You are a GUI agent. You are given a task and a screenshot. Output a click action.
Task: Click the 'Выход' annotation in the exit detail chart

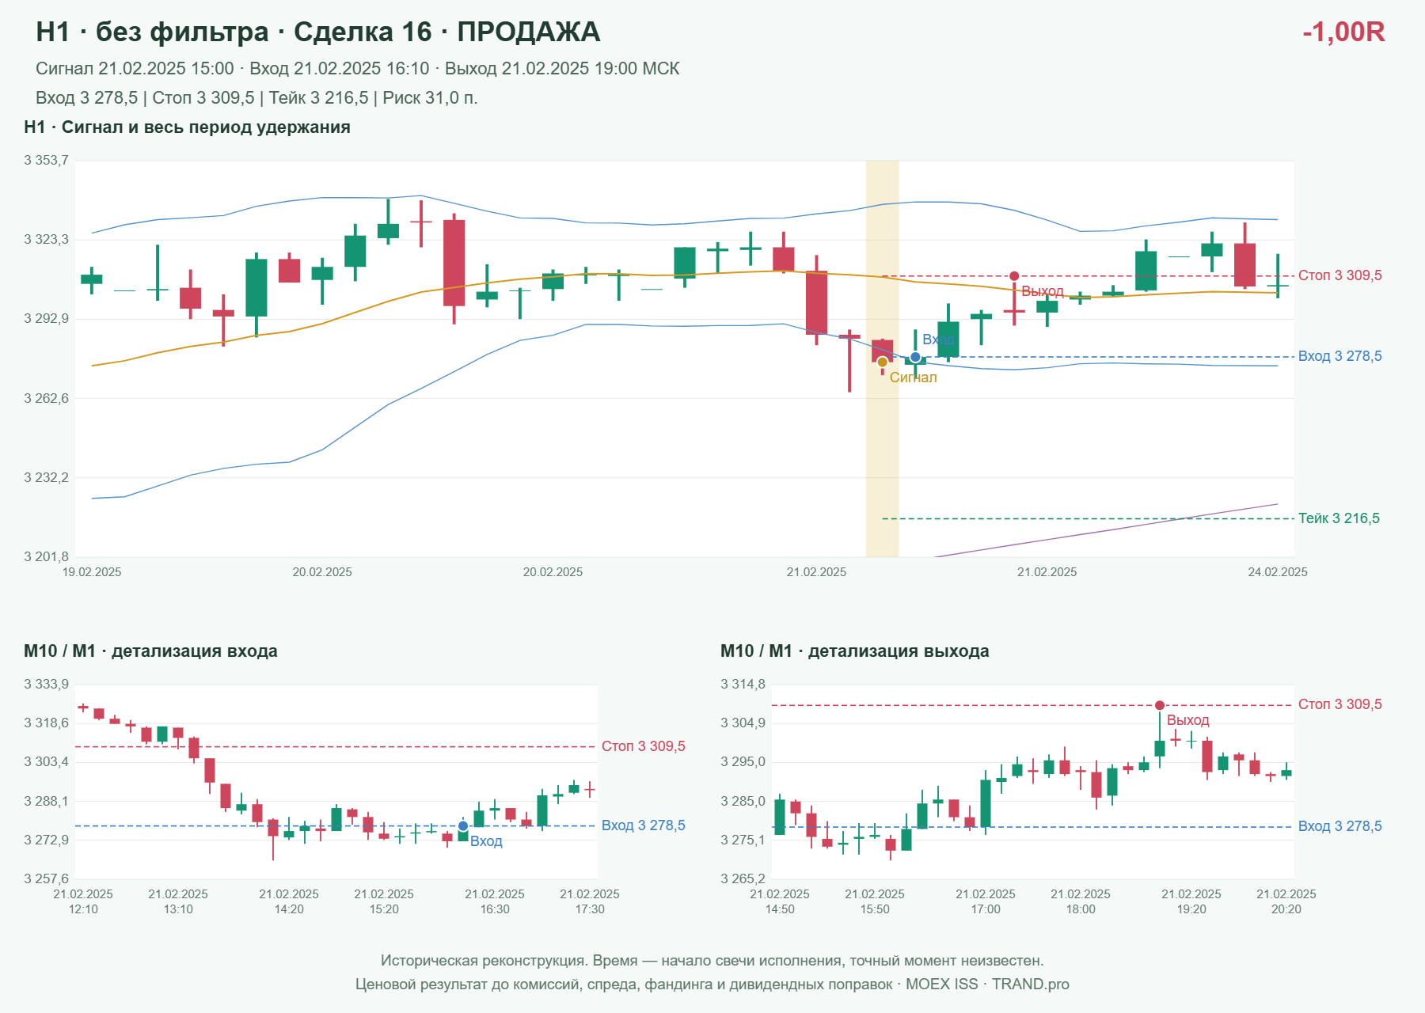pos(1188,720)
